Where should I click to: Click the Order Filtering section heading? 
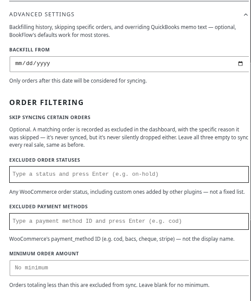46,102
